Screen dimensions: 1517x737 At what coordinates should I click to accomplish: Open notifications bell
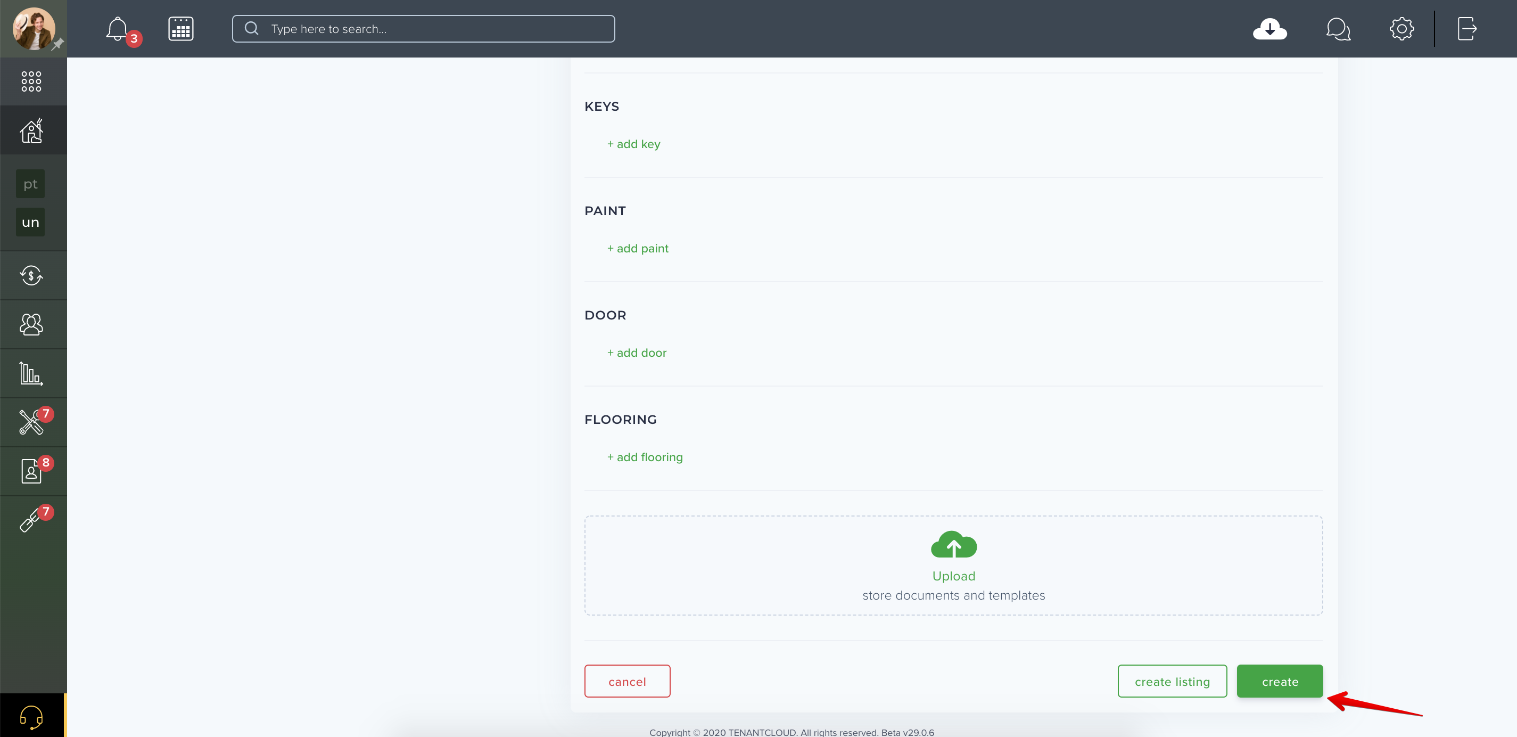click(x=117, y=29)
